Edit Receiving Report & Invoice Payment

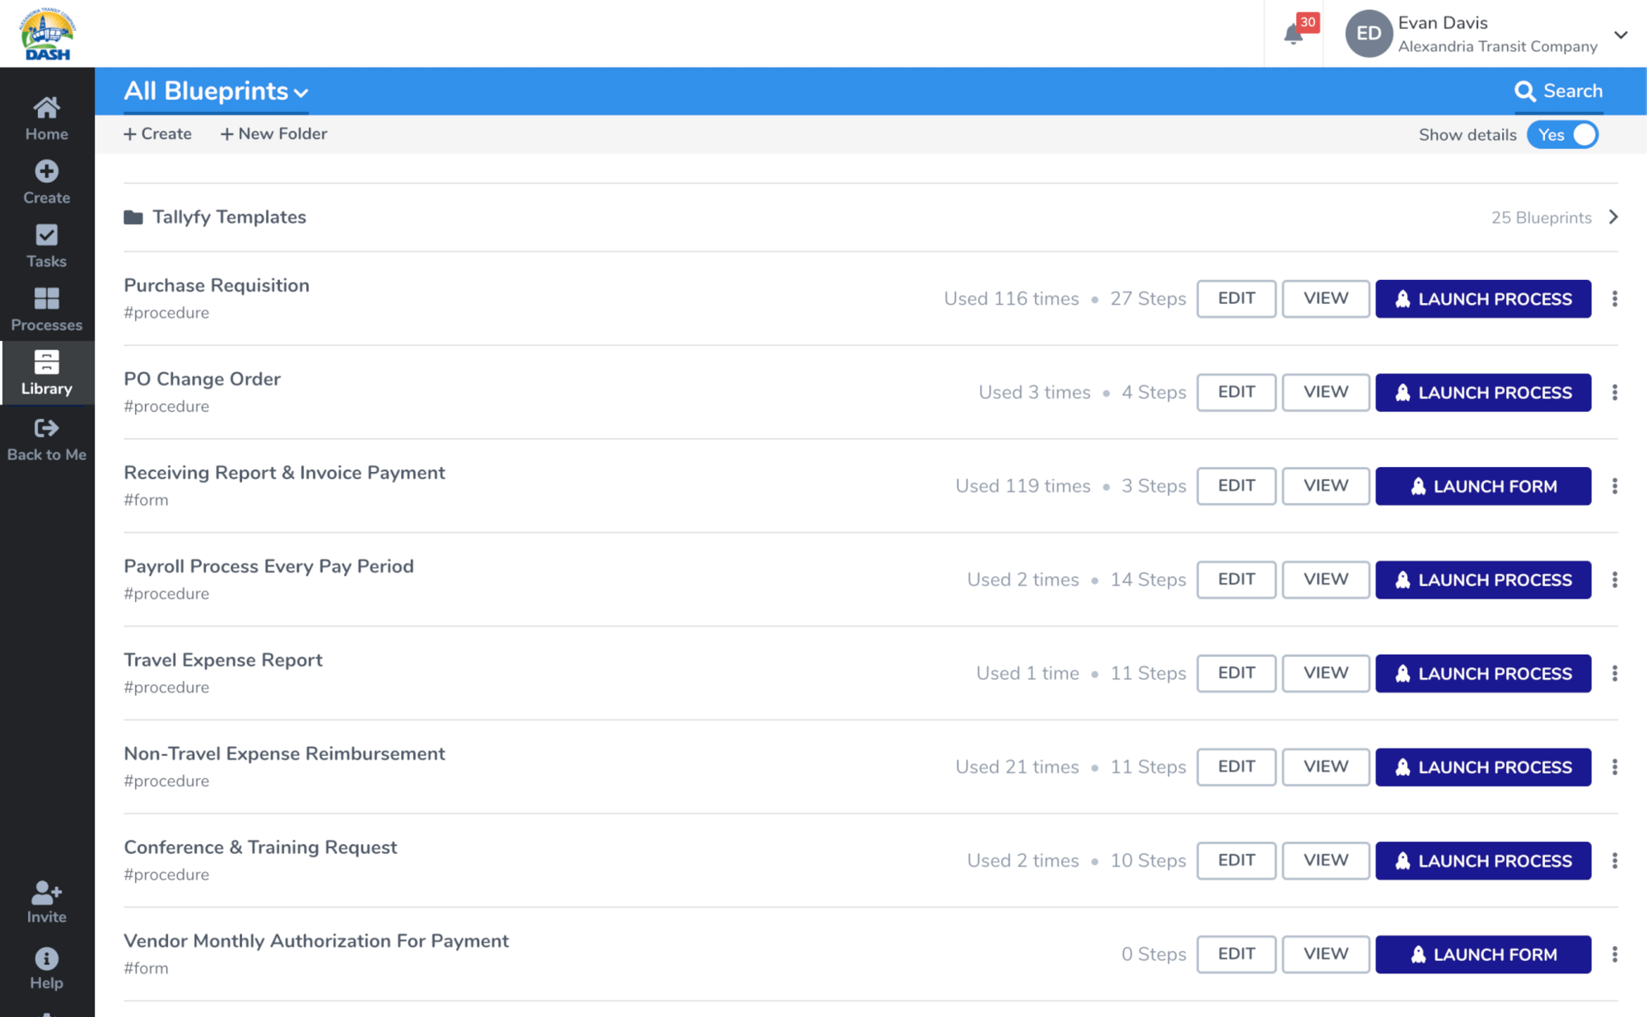pos(1236,486)
